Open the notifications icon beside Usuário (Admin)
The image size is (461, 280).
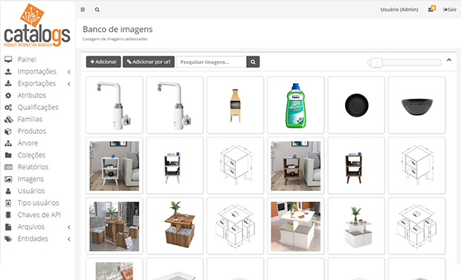click(x=431, y=9)
